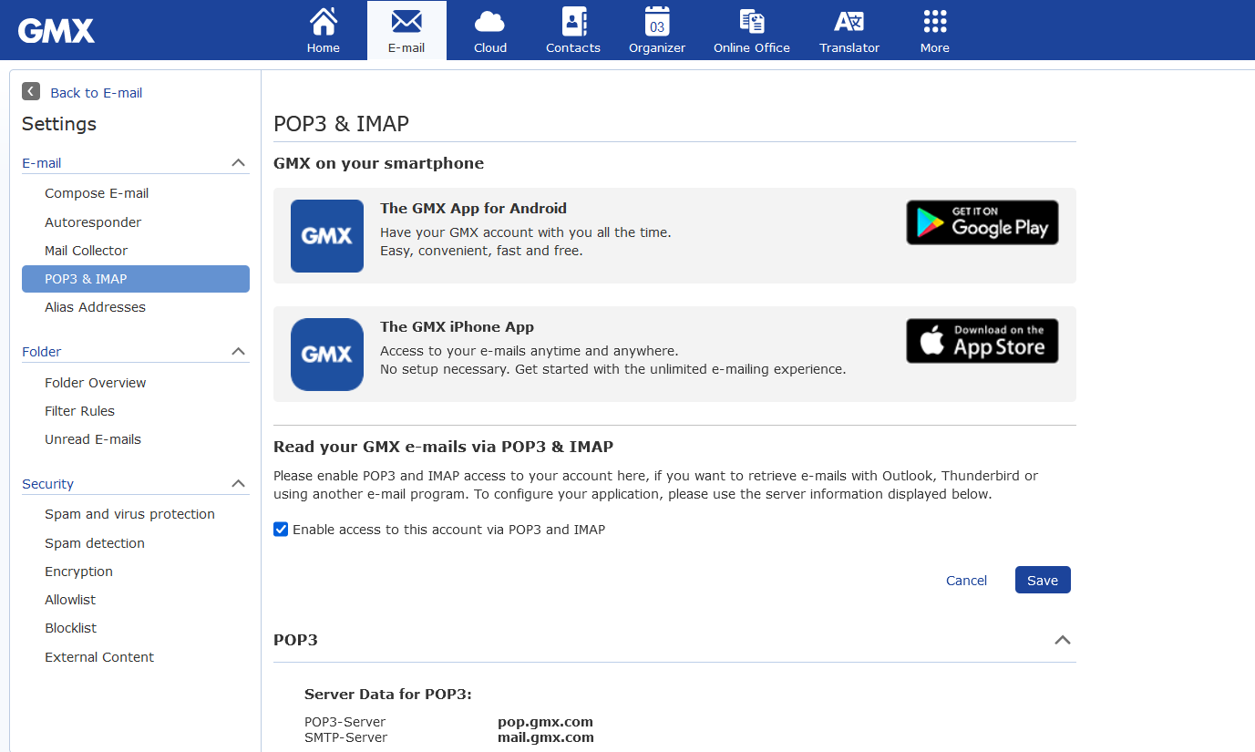Click The GMX App for Android title

474,209
